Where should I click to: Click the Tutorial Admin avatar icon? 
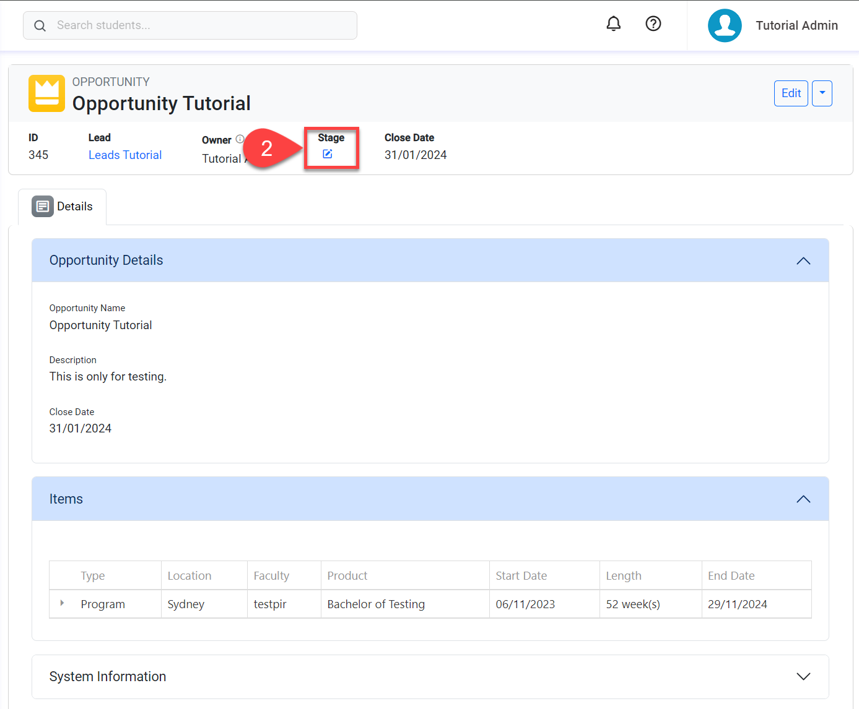(x=724, y=25)
